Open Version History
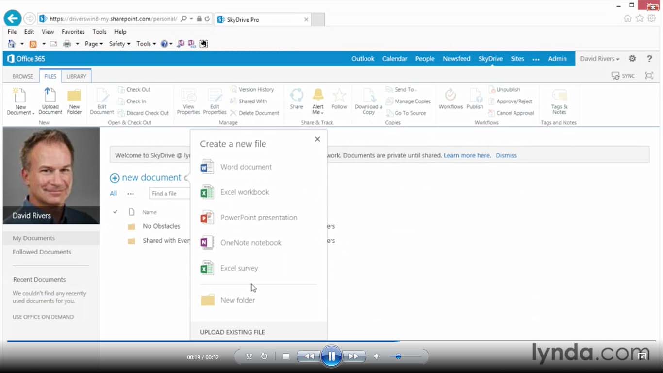Image resolution: width=663 pixels, height=373 pixels. pos(252,89)
